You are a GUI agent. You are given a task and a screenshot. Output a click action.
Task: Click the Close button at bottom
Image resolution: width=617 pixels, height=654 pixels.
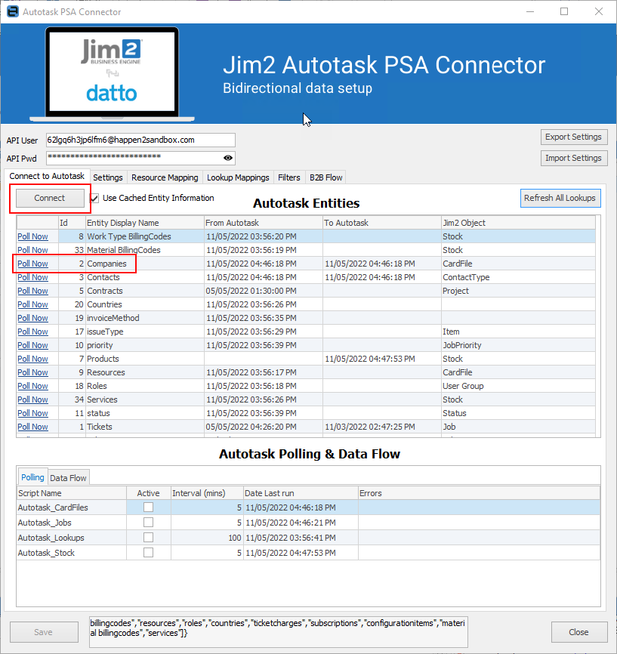578,632
